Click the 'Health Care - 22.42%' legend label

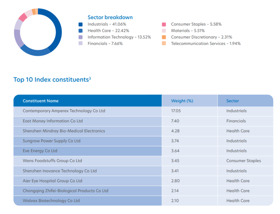tap(108, 31)
